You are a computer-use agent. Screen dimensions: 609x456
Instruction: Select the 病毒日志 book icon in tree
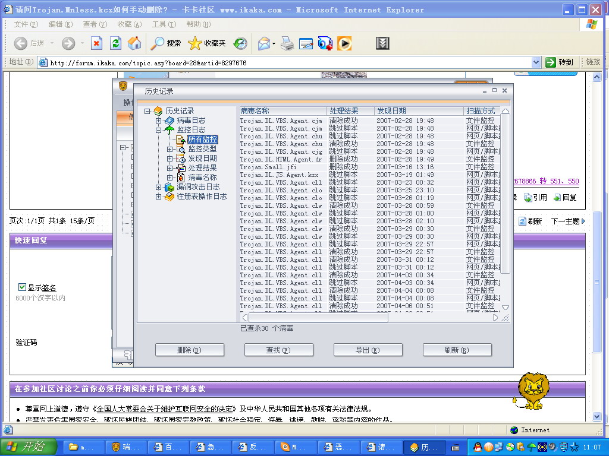[x=169, y=121]
